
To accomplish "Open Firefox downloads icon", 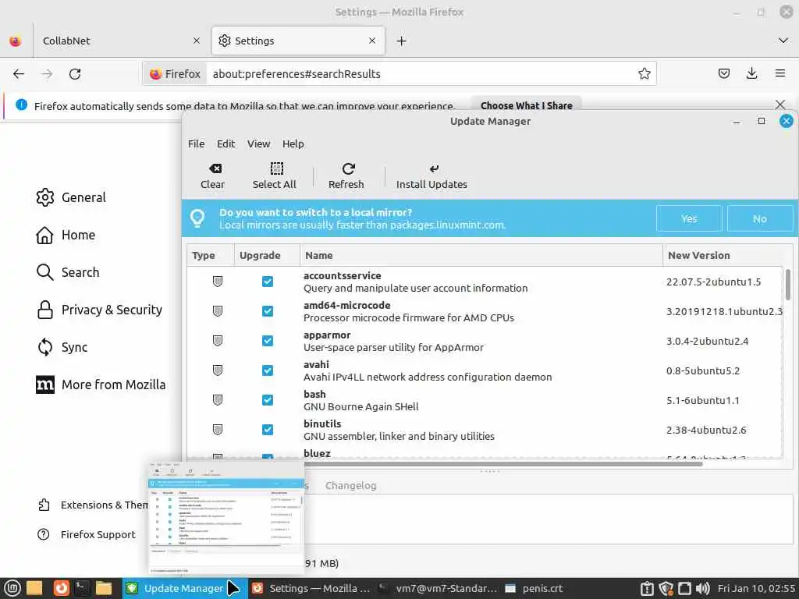I will (751, 74).
